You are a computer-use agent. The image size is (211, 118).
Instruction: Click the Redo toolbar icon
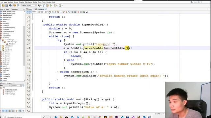click(x=18, y=5)
